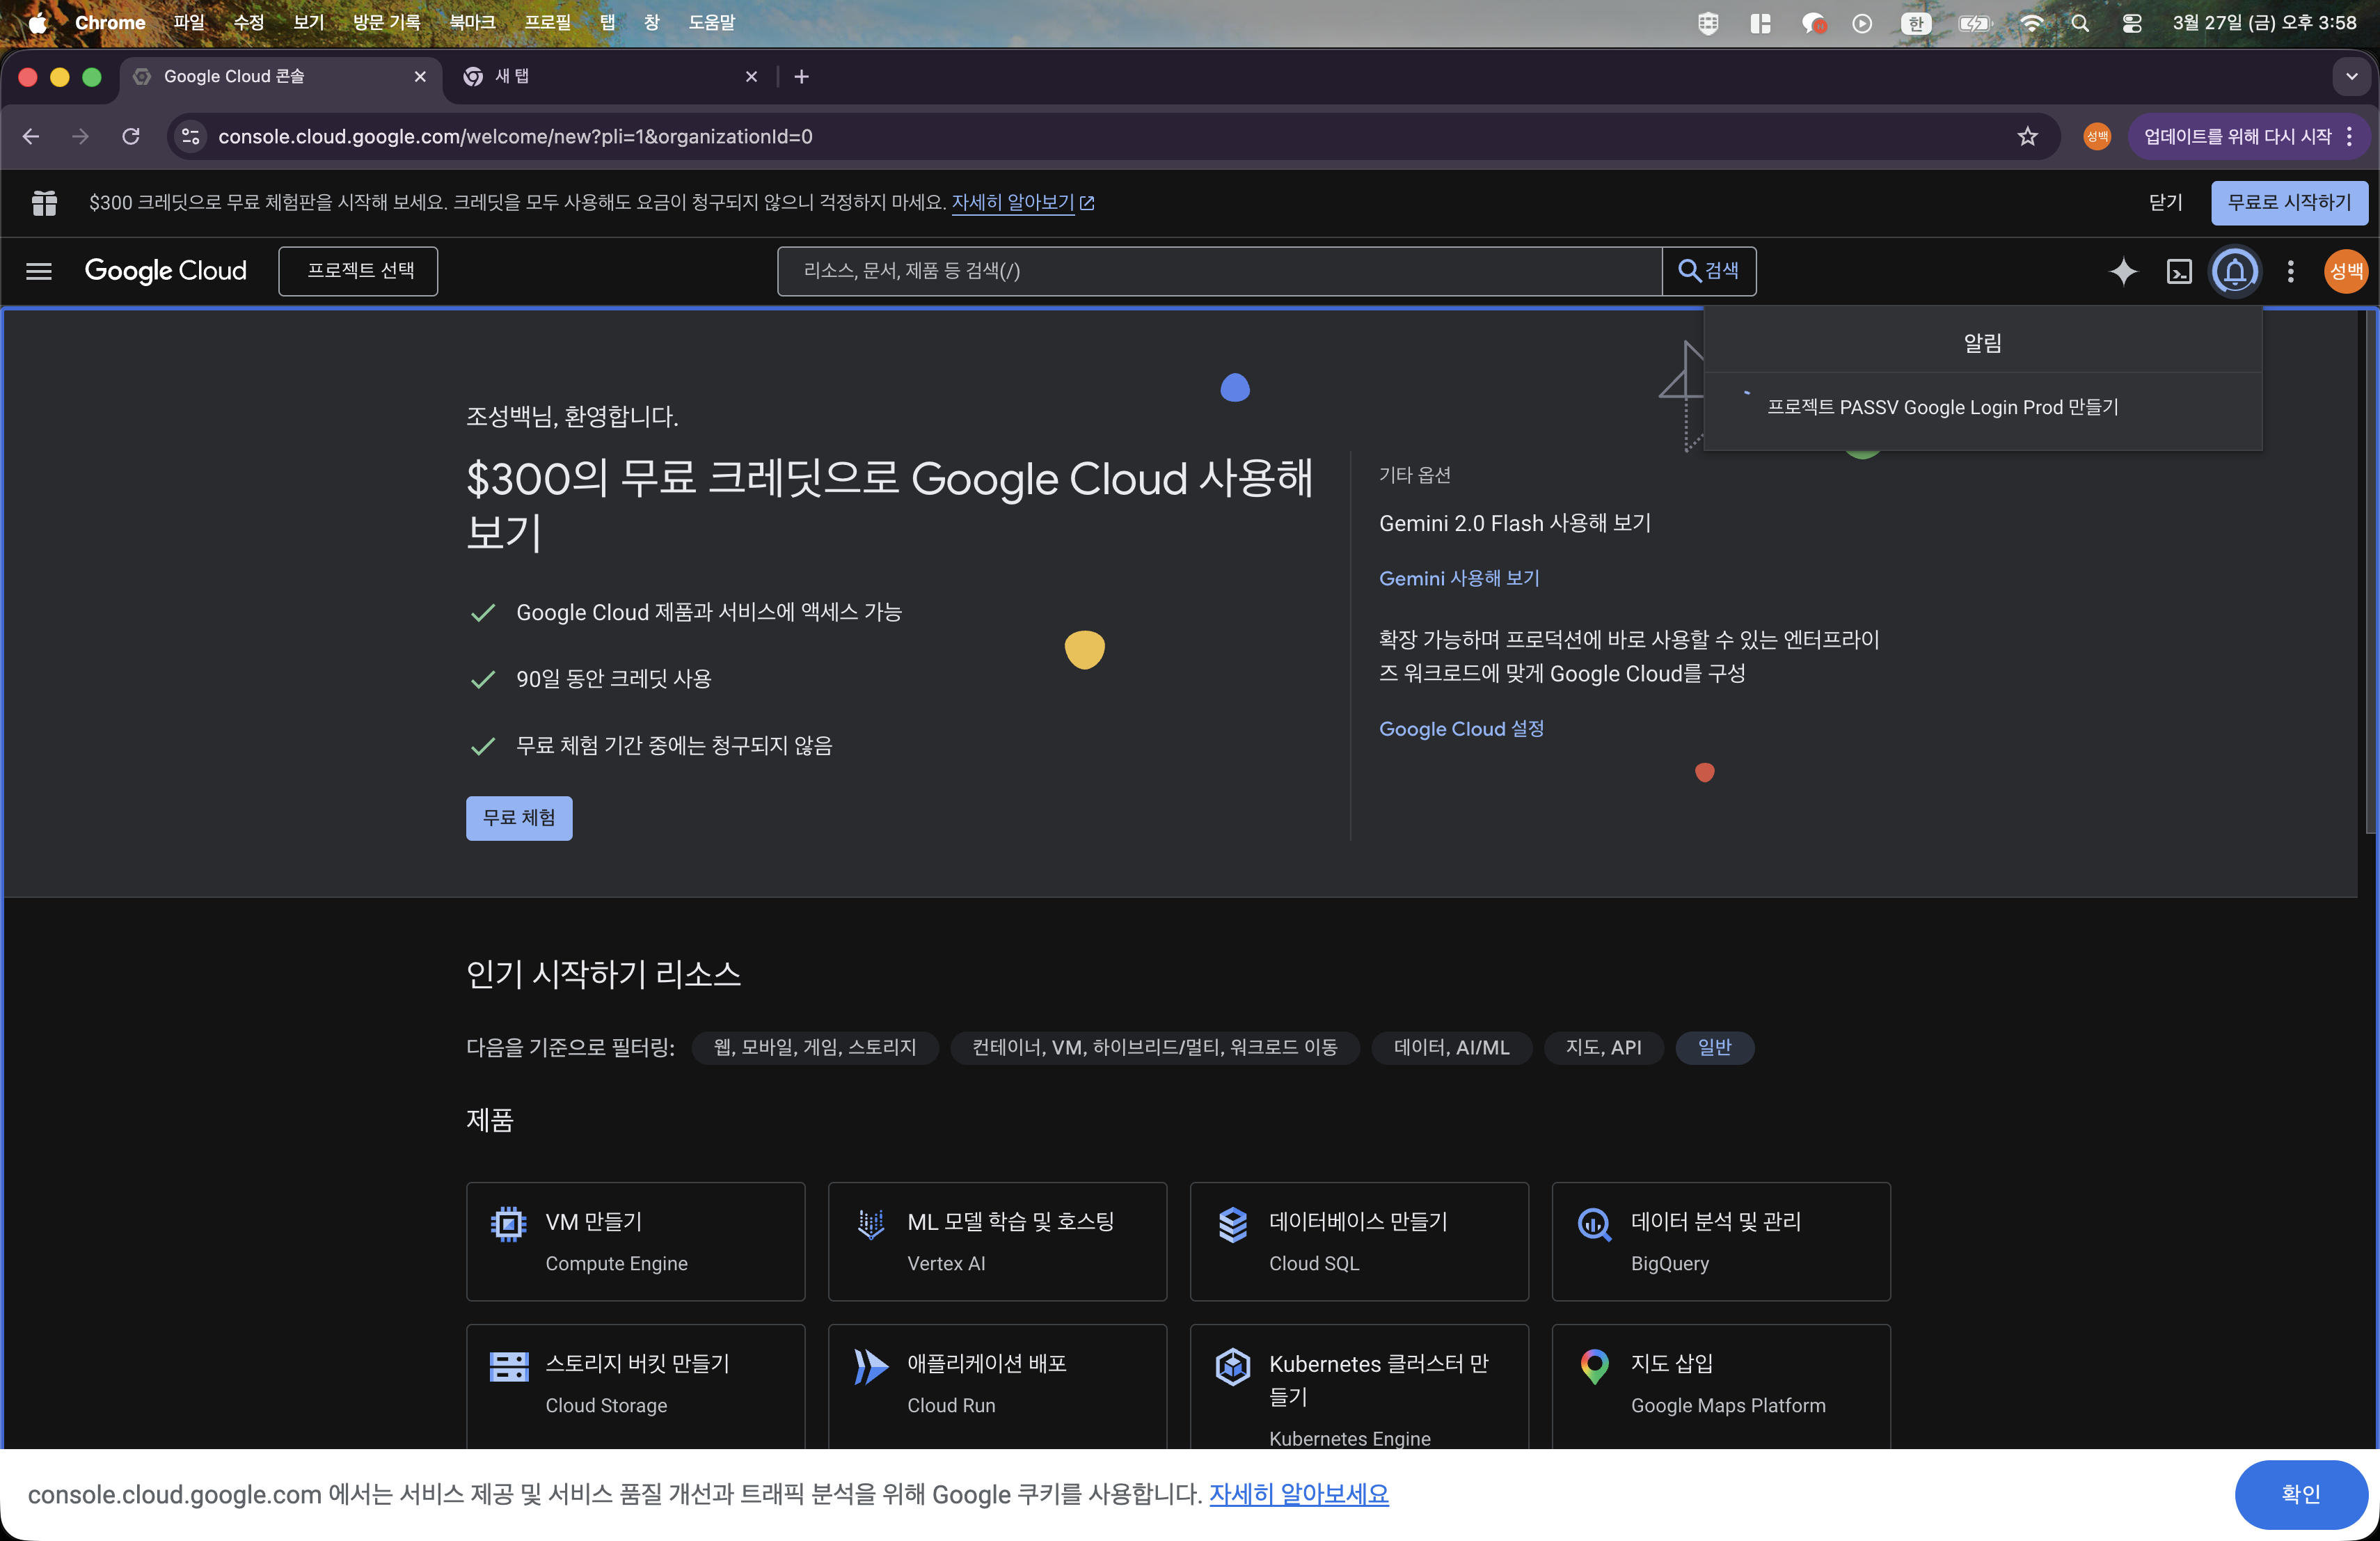Open the Google Cloud navigation menu
This screenshot has width=2380, height=1541.
pyautogui.click(x=38, y=271)
